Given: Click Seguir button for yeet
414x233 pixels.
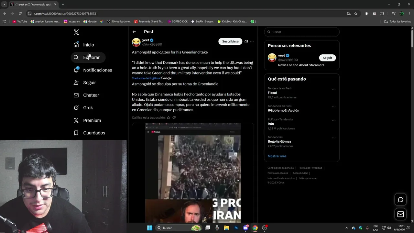Looking at the screenshot, I should pos(327,58).
